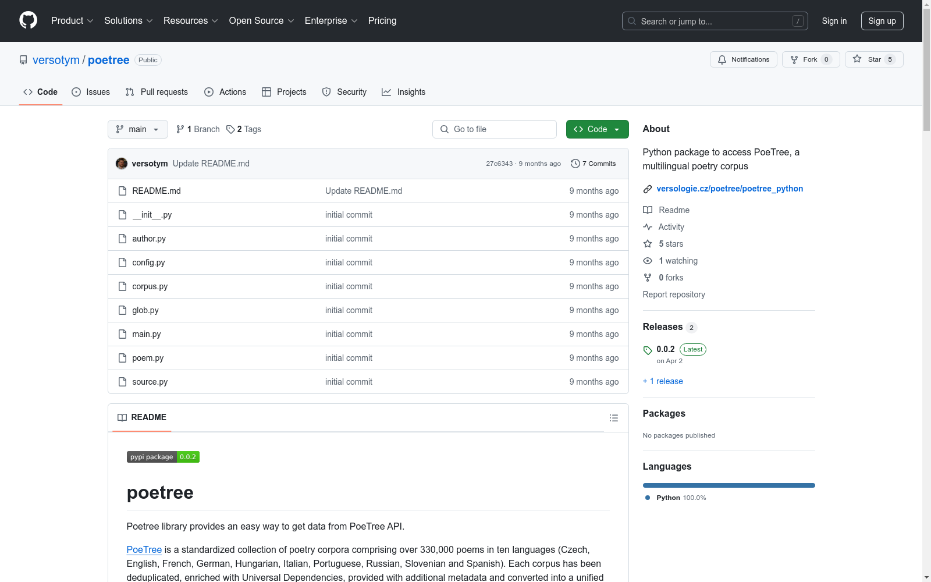931x582 pixels.
Task: Click the bell icon in Notifications button
Action: coord(722,60)
